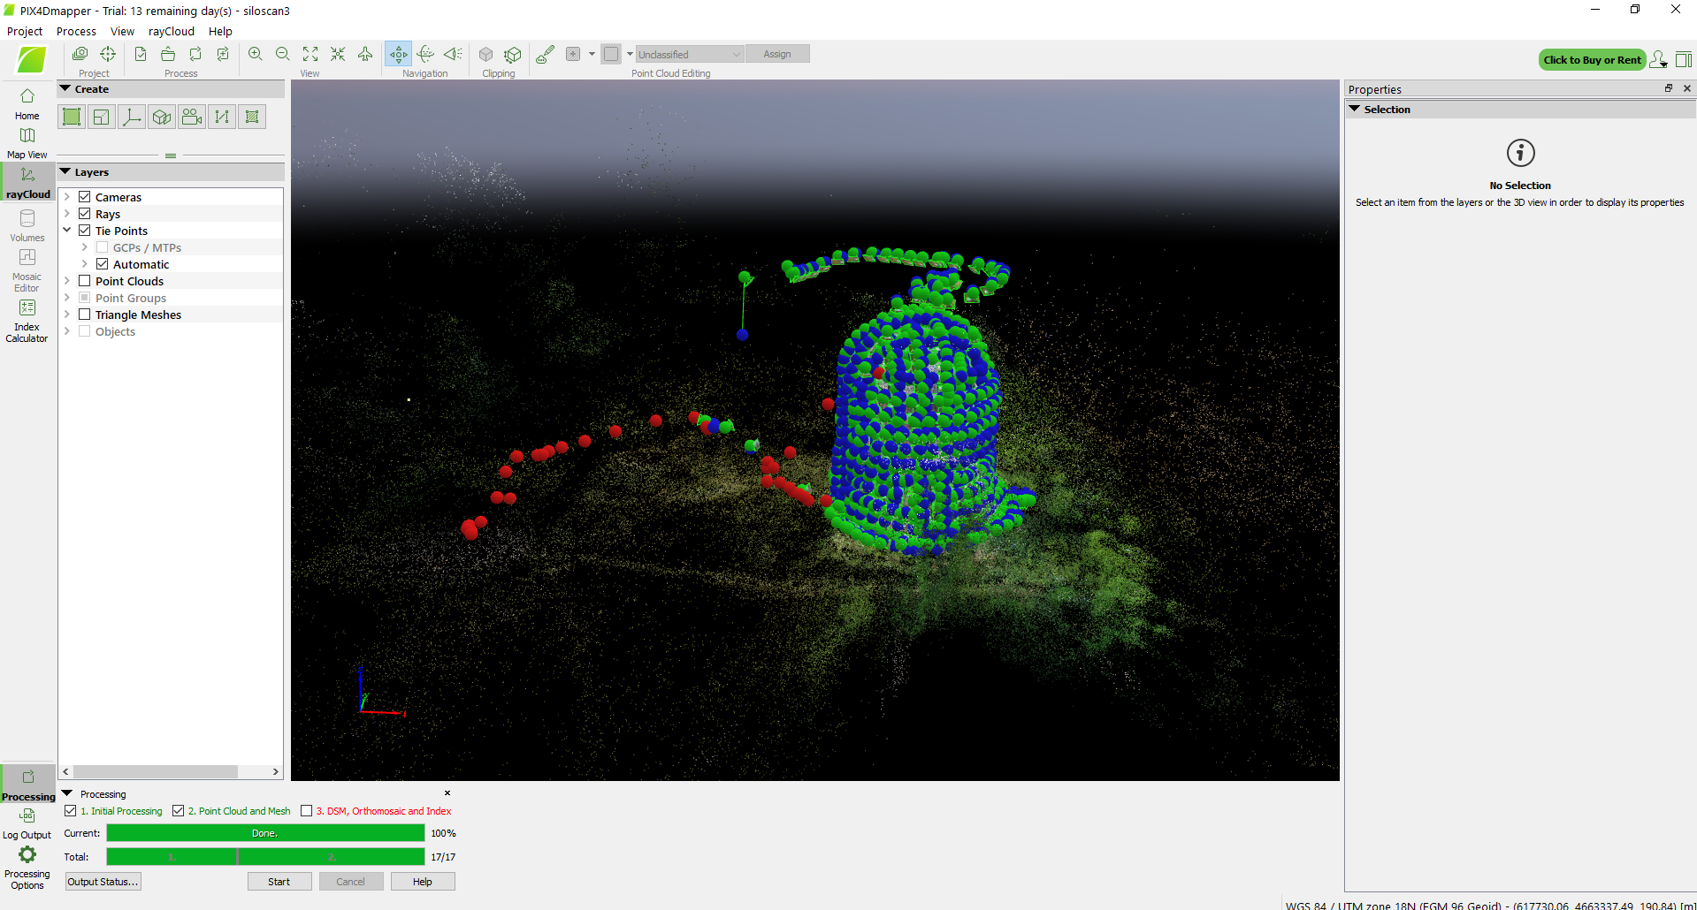Check the Triangle Meshes layer checkbox
1697x910 pixels.
tap(85, 315)
